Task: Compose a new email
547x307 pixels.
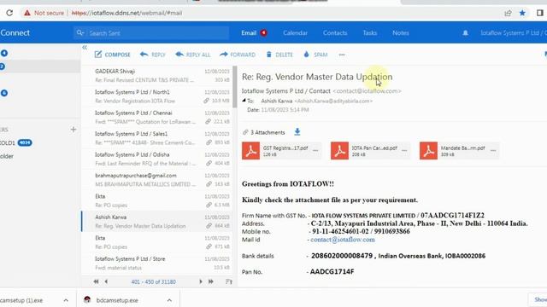Action: 112,55
